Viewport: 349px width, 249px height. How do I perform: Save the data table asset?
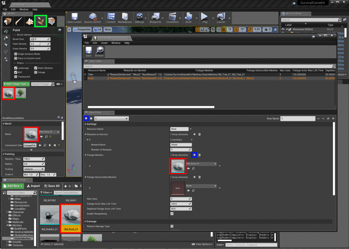click(x=89, y=52)
